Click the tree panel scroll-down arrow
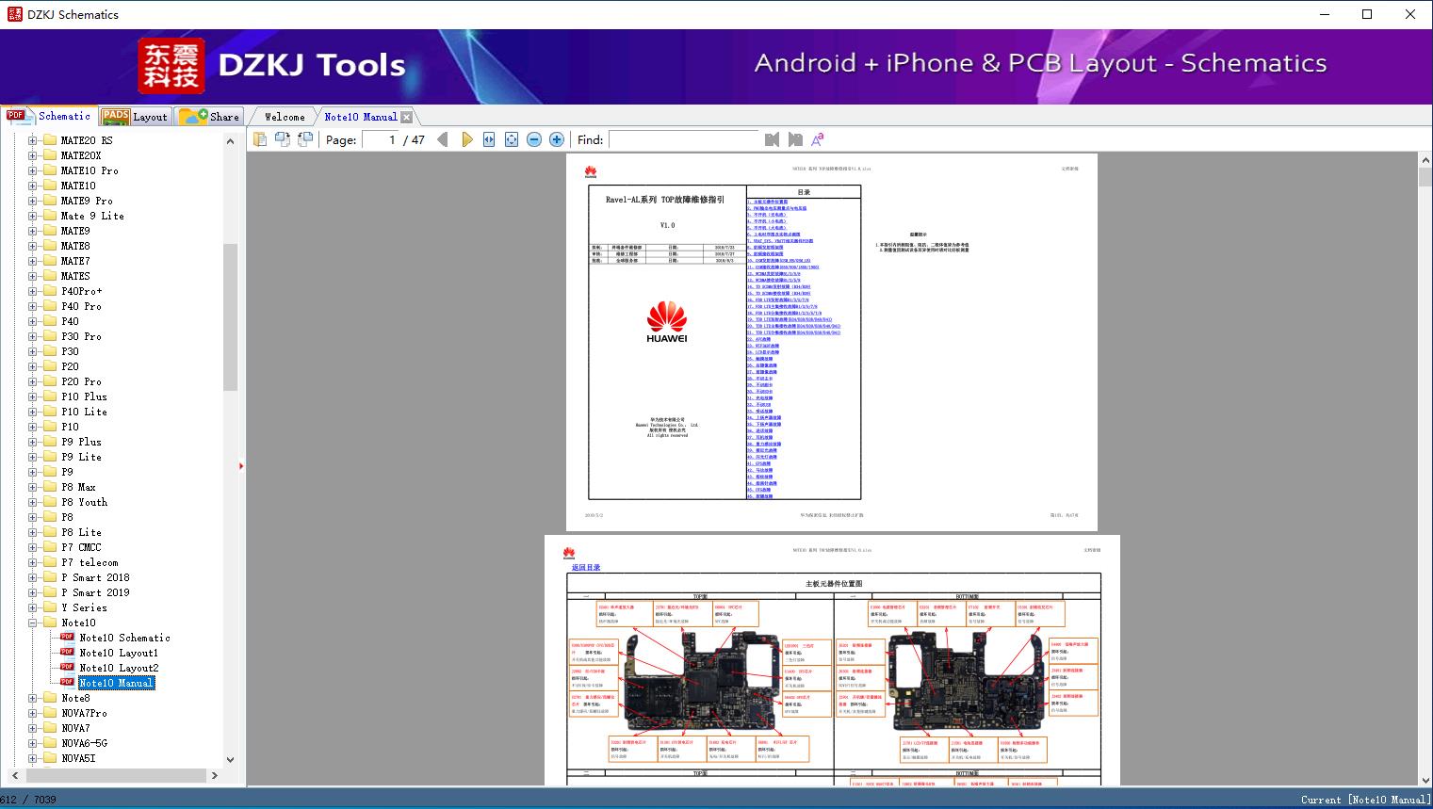1433x809 pixels. 230,759
